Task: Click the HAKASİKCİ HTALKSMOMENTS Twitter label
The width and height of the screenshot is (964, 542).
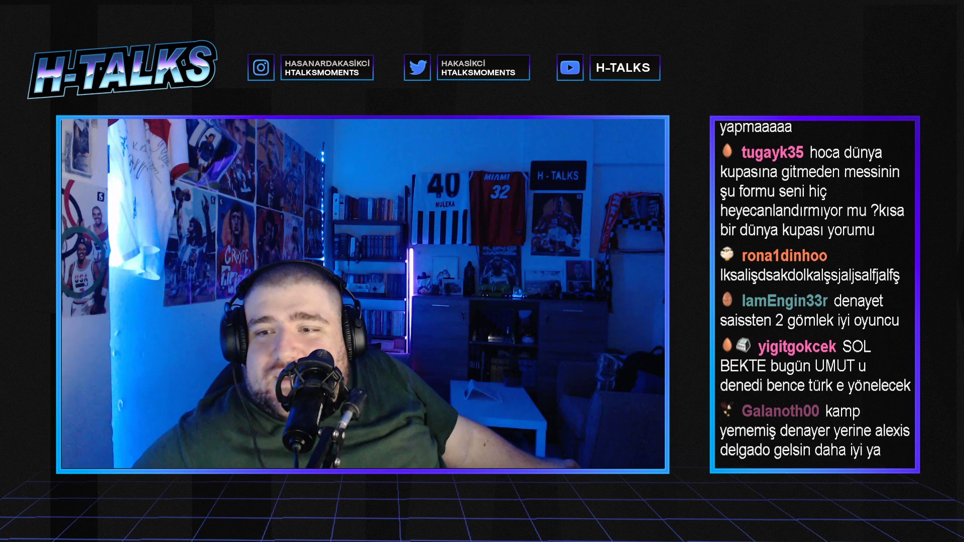Action: point(483,68)
